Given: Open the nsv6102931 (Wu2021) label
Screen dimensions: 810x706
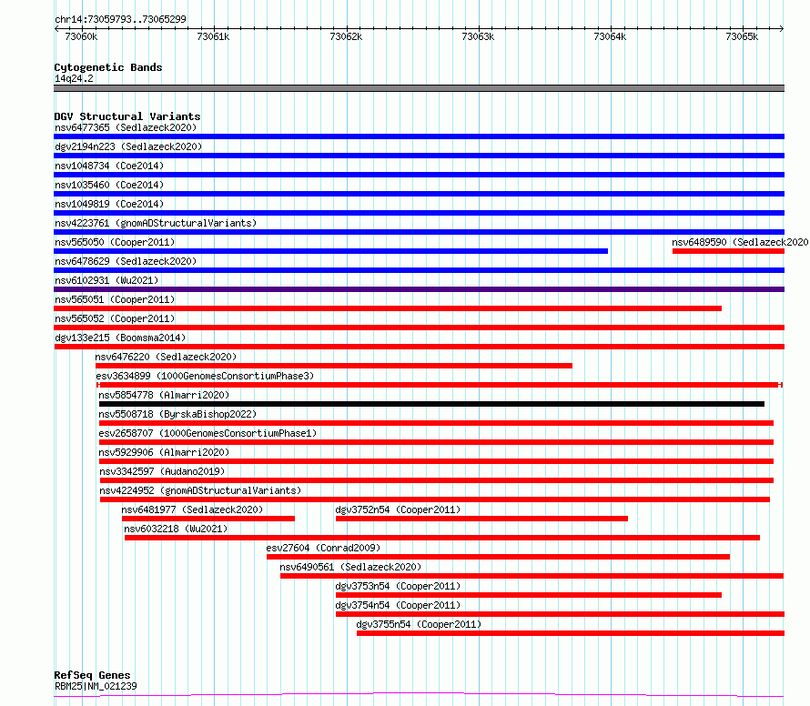Looking at the screenshot, I should 106,280.
